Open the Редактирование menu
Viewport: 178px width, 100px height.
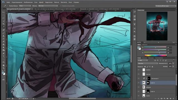(x=17, y=2)
